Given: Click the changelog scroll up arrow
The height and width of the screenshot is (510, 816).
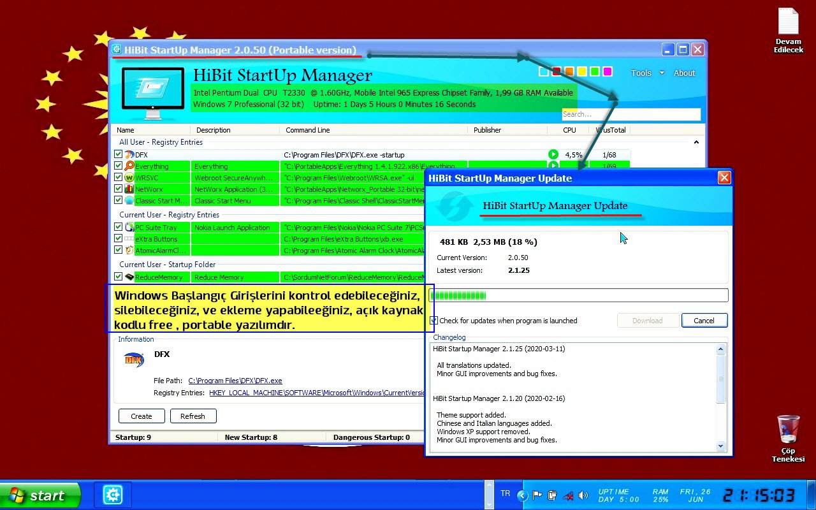Looking at the screenshot, I should pos(721,349).
